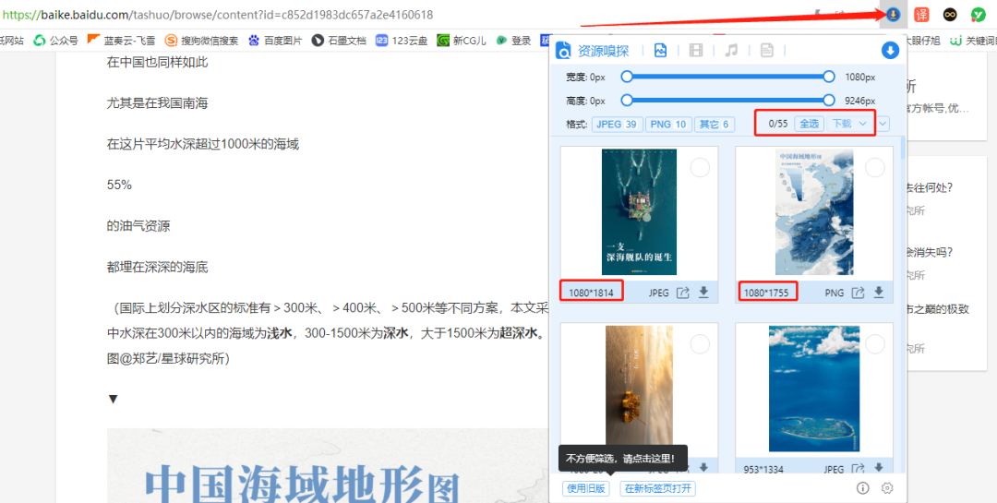
Task: Click the 使用旧版 button
Action: click(x=585, y=489)
